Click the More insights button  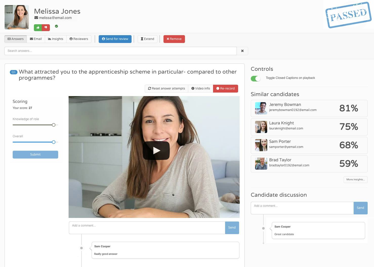(355, 180)
